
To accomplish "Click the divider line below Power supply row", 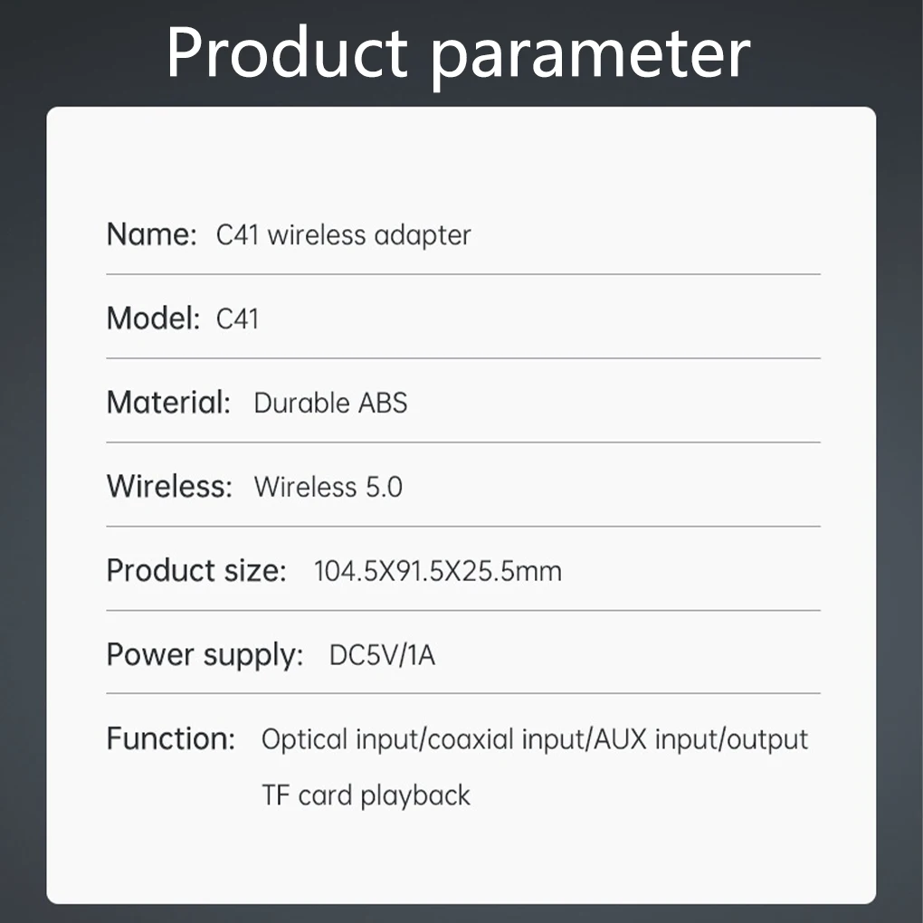I will (x=463, y=693).
